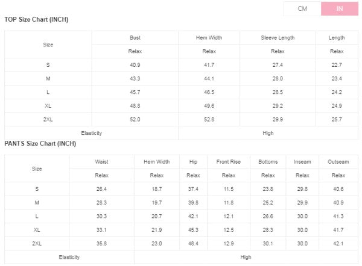Image resolution: width=362 pixels, height=266 pixels.
Task: Select the pink IN unit toggle
Action: point(340,8)
